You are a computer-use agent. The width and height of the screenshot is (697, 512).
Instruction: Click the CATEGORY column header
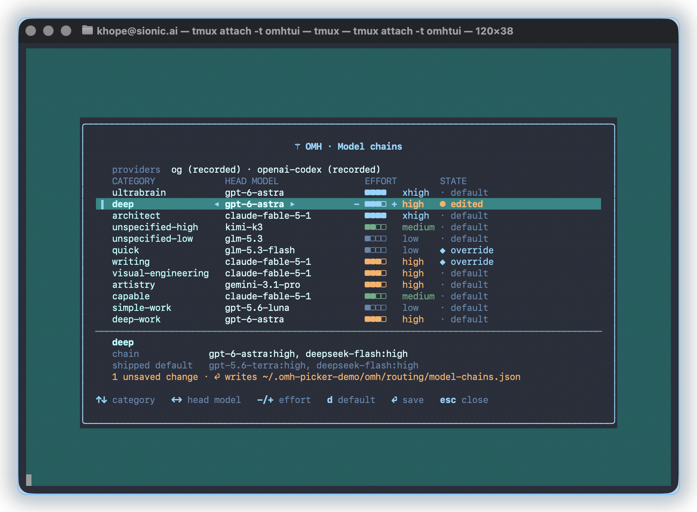[134, 181]
